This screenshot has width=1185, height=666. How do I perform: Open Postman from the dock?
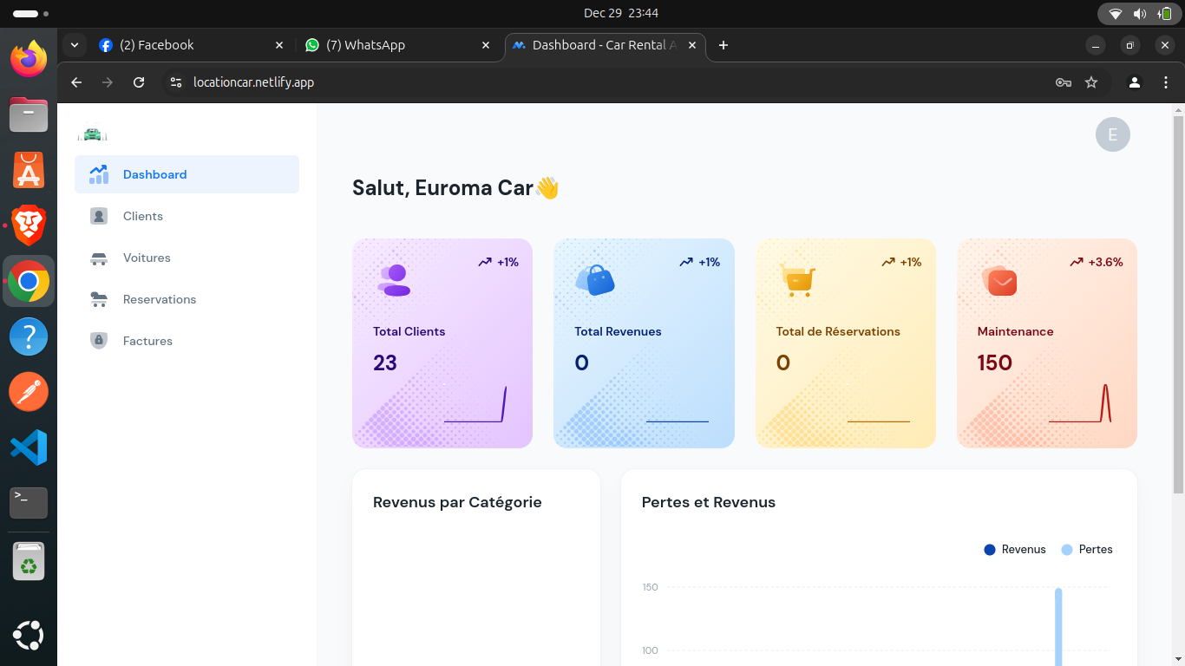[29, 392]
